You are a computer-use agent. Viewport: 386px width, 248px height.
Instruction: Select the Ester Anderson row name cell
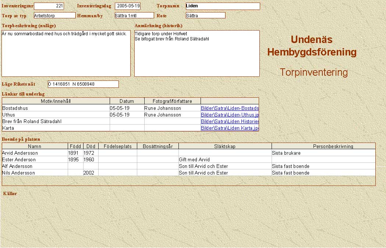point(35,160)
